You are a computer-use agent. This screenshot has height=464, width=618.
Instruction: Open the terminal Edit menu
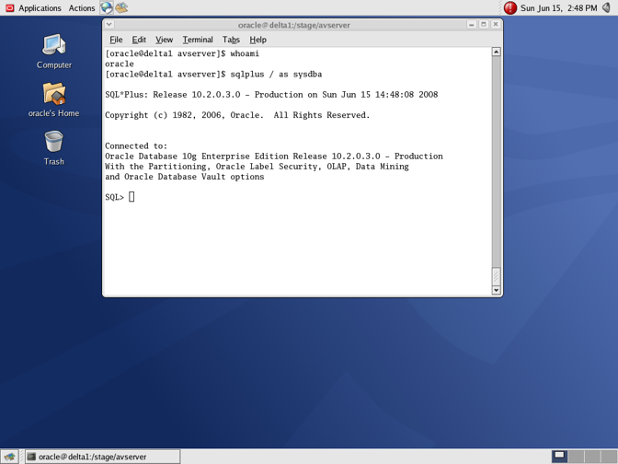point(139,40)
